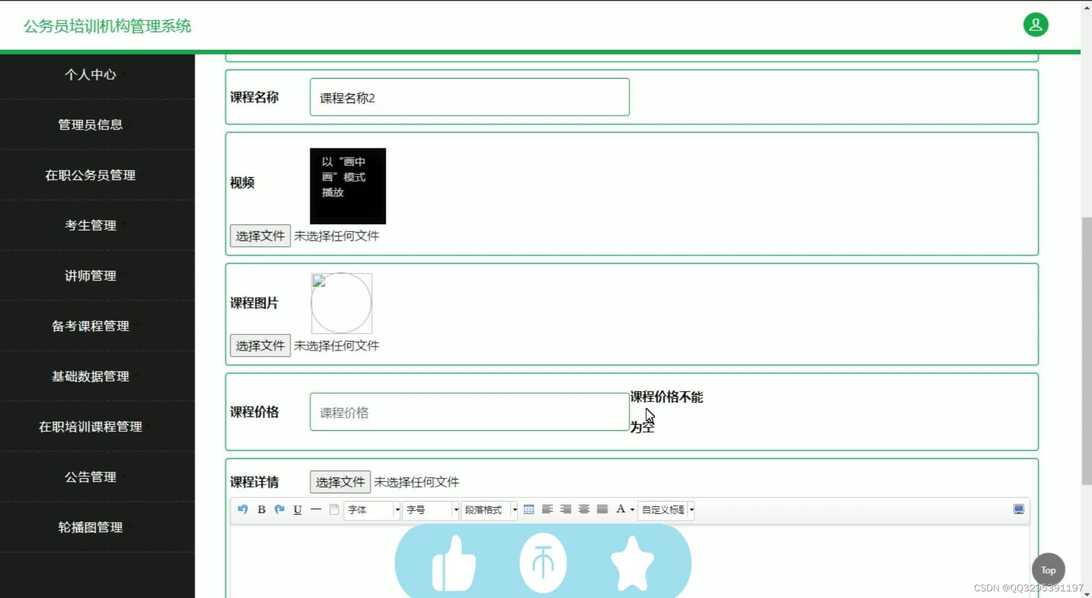Click the text color picker icon
Image resolution: width=1092 pixels, height=598 pixels.
621,509
